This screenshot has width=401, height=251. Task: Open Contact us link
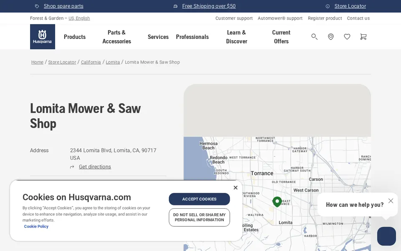[x=358, y=18]
